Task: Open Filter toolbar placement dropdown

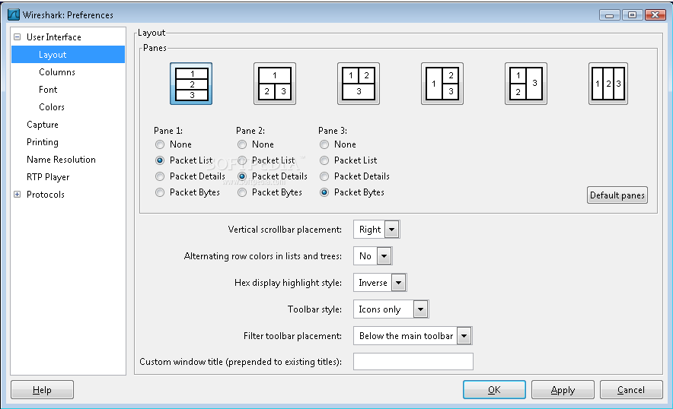Action: tap(413, 336)
